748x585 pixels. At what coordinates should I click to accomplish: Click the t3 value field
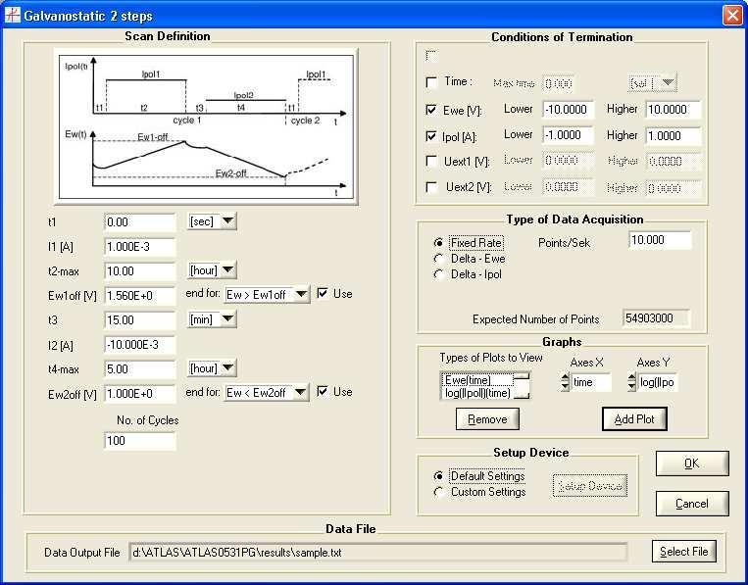point(140,320)
